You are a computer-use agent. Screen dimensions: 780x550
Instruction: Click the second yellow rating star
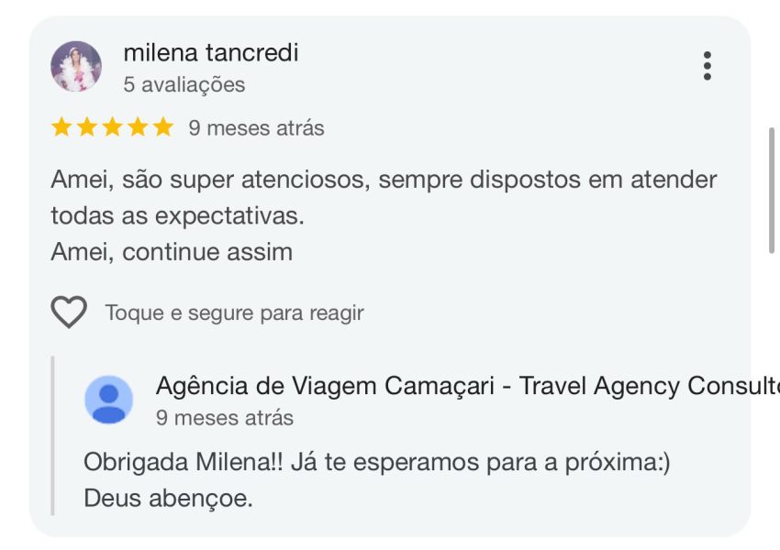coord(87,127)
